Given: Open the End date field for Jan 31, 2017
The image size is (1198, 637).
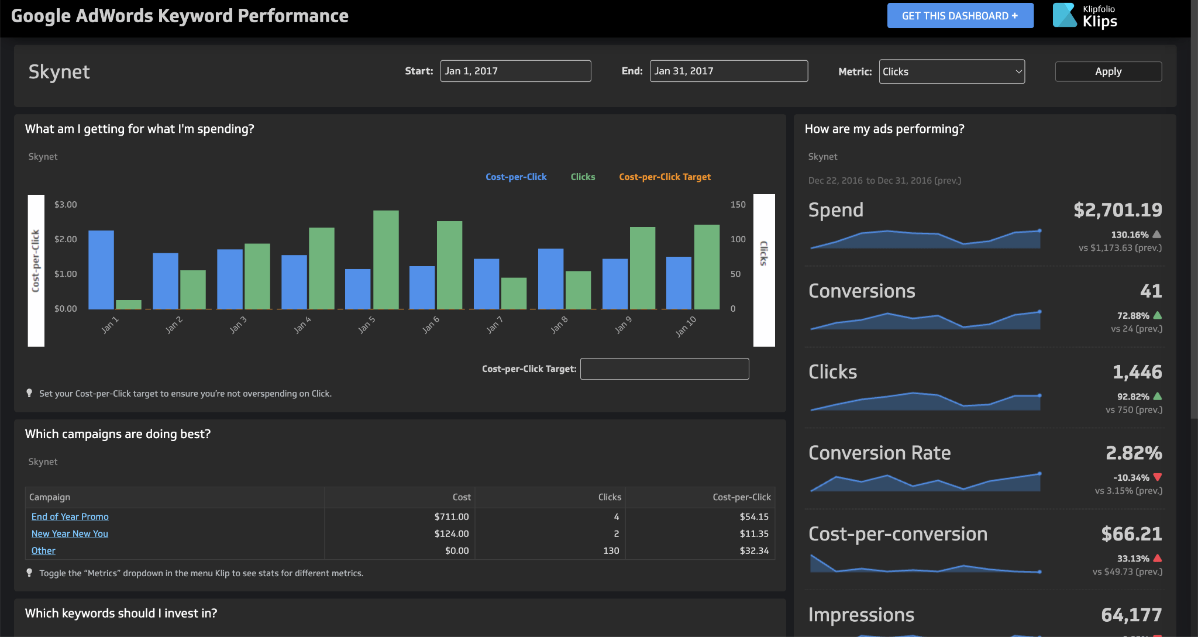Looking at the screenshot, I should [728, 71].
